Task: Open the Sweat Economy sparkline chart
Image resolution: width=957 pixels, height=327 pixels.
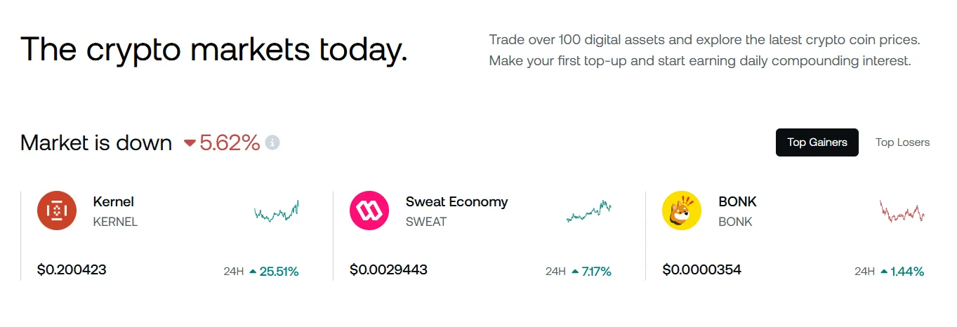Action: 589,211
